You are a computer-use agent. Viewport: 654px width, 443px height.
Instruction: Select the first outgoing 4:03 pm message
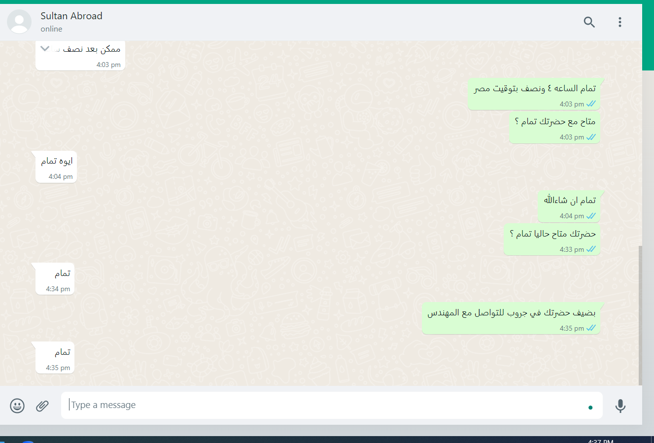coord(534,94)
